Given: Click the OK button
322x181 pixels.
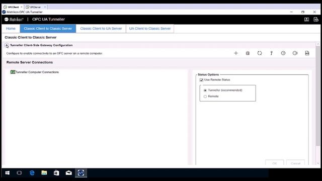Looking at the screenshot, I should pyautogui.click(x=275, y=163).
